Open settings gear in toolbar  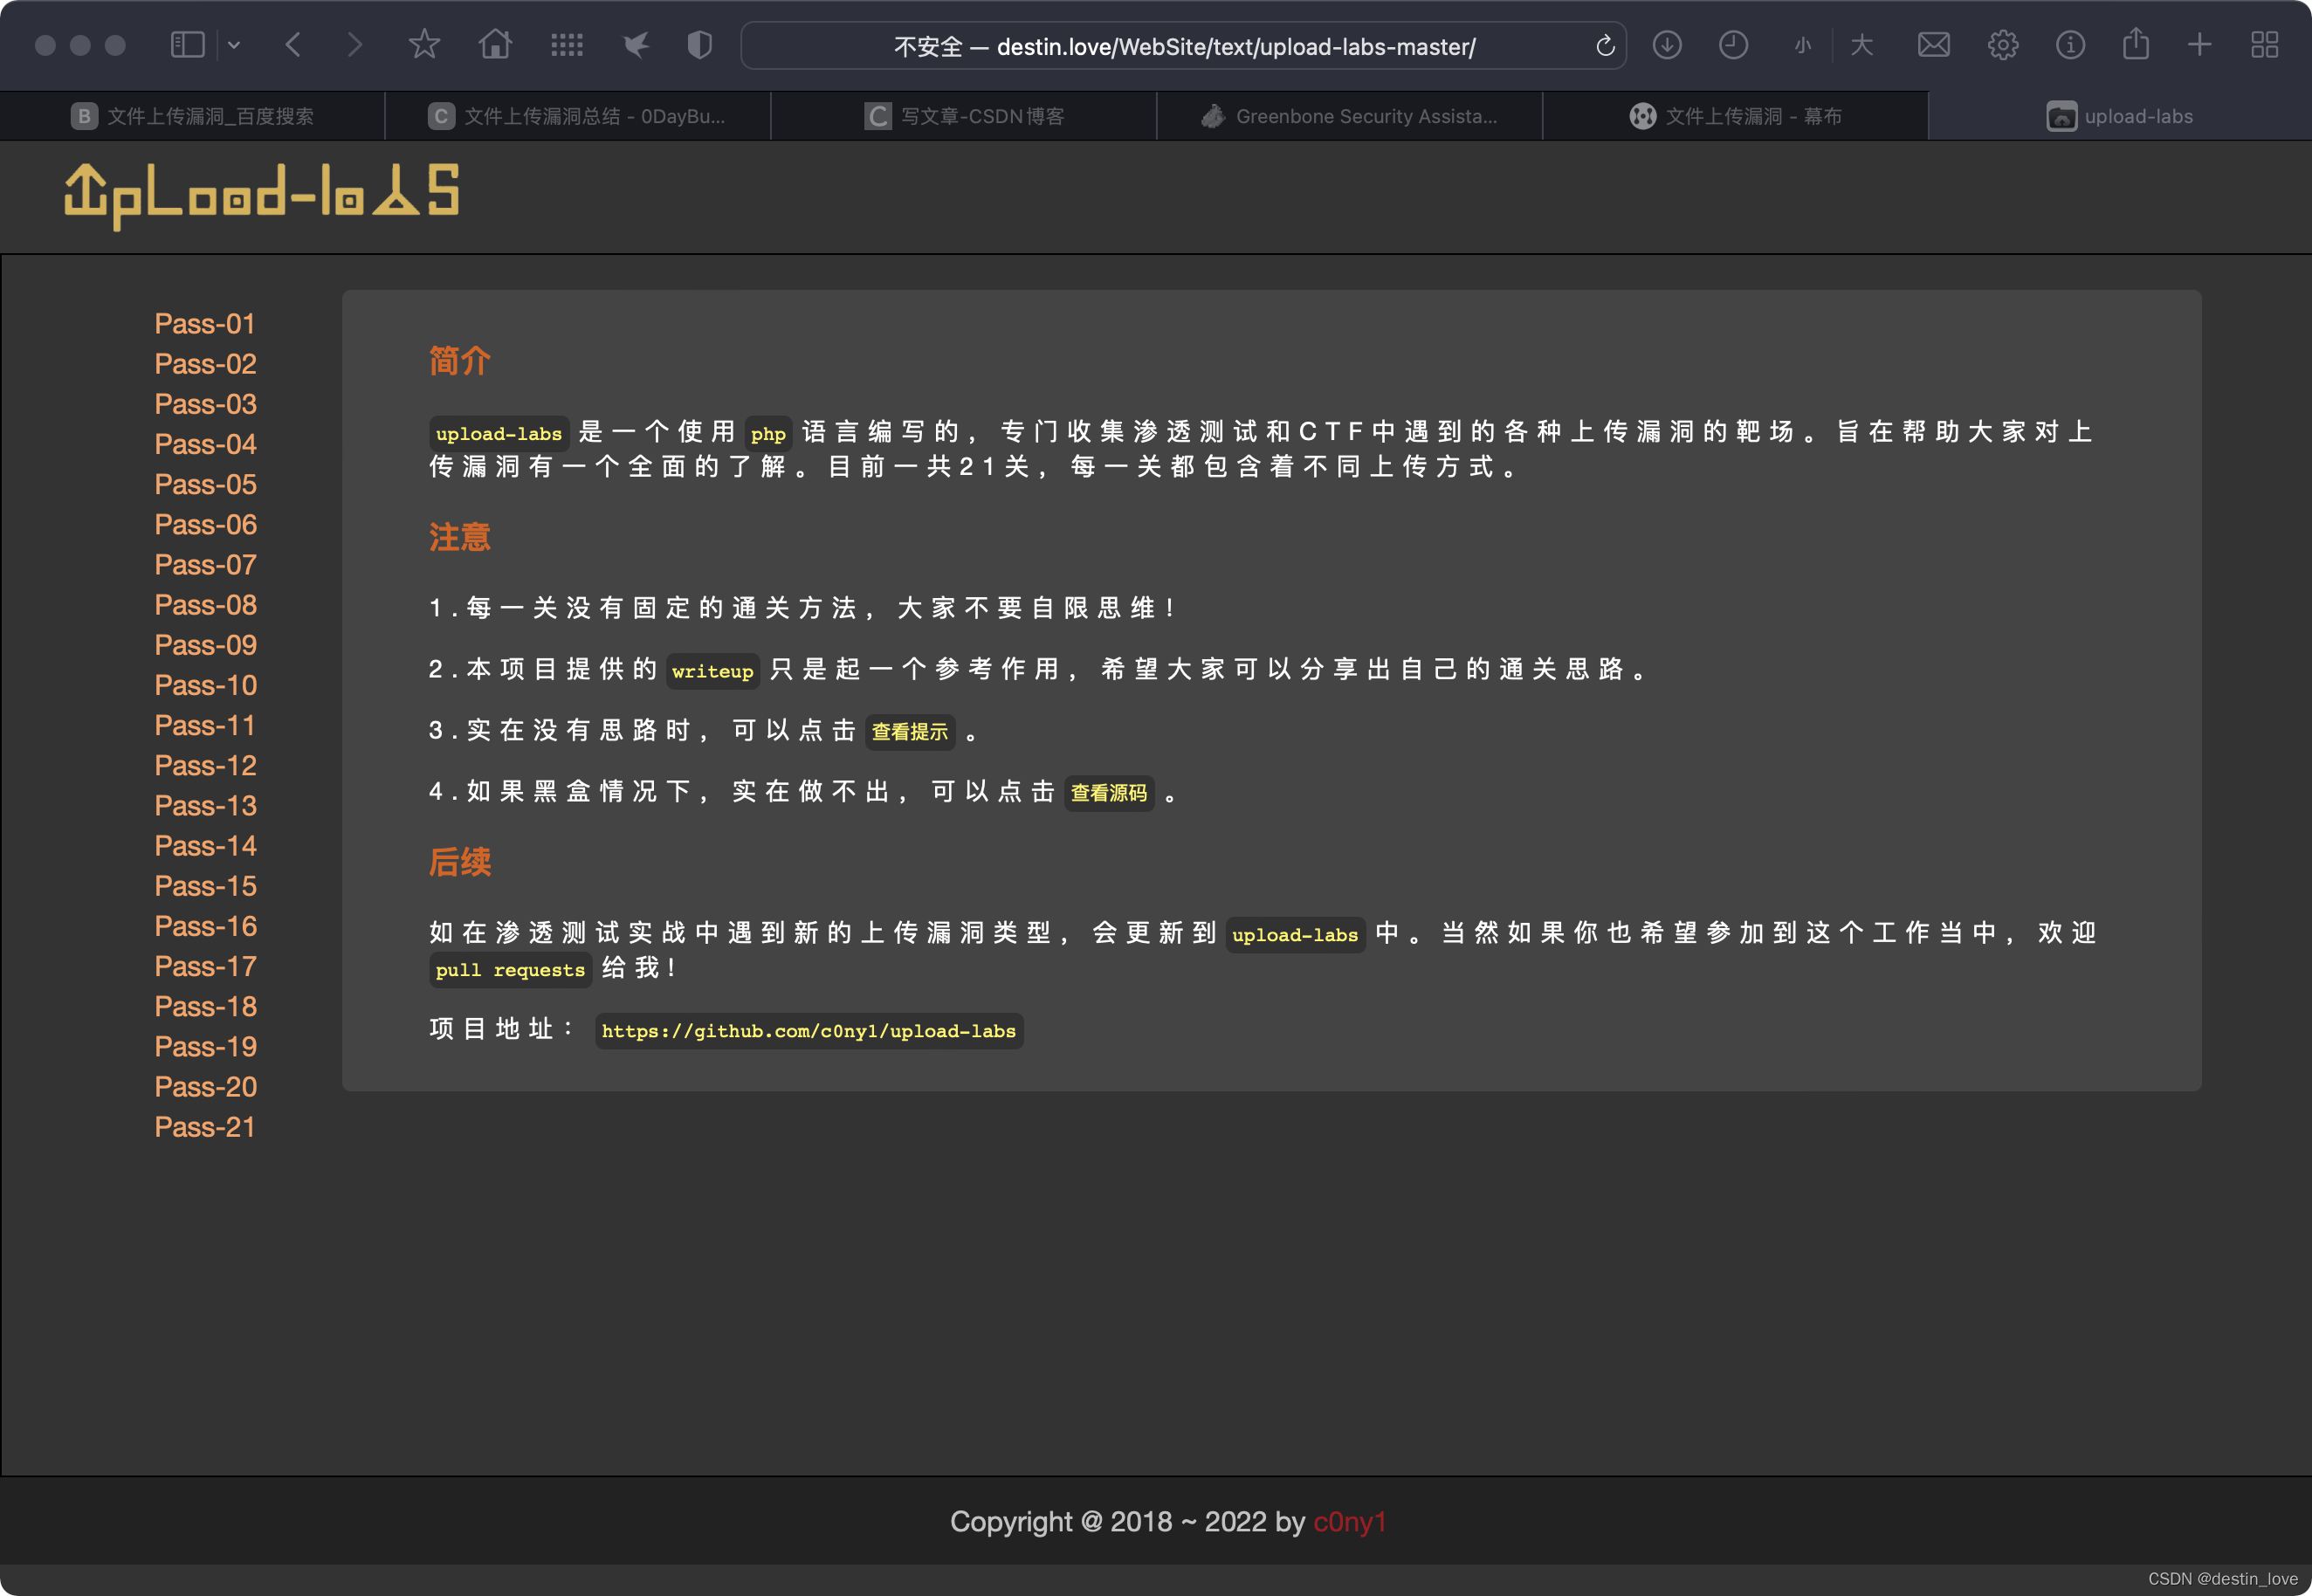(2002, 45)
